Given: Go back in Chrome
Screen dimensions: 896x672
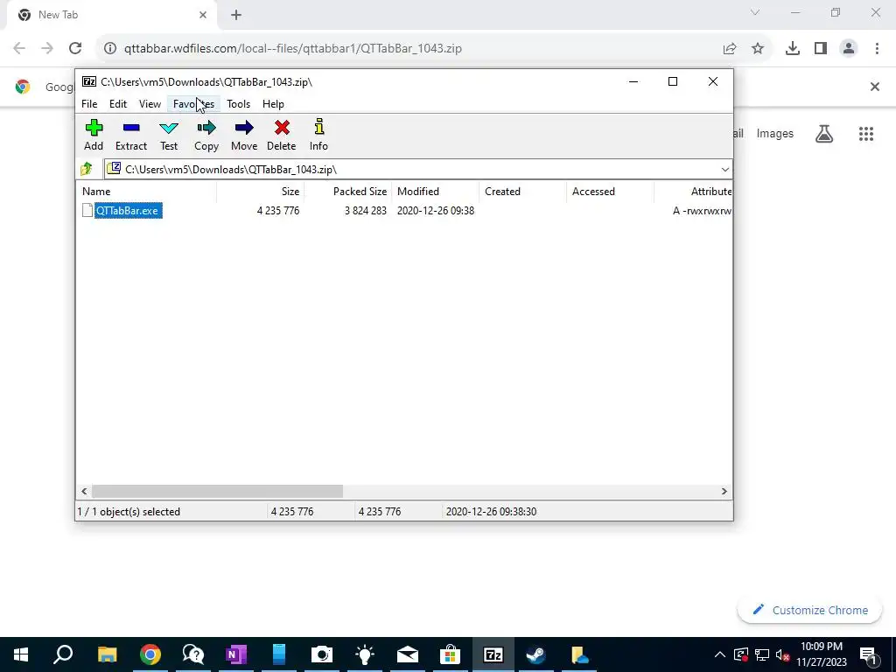Looking at the screenshot, I should point(19,49).
